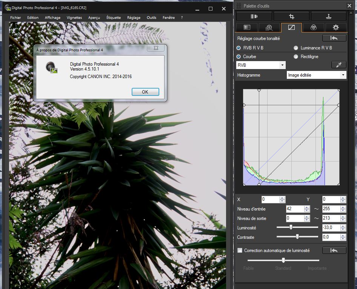Click the DPP logo in About dialog

point(51,68)
